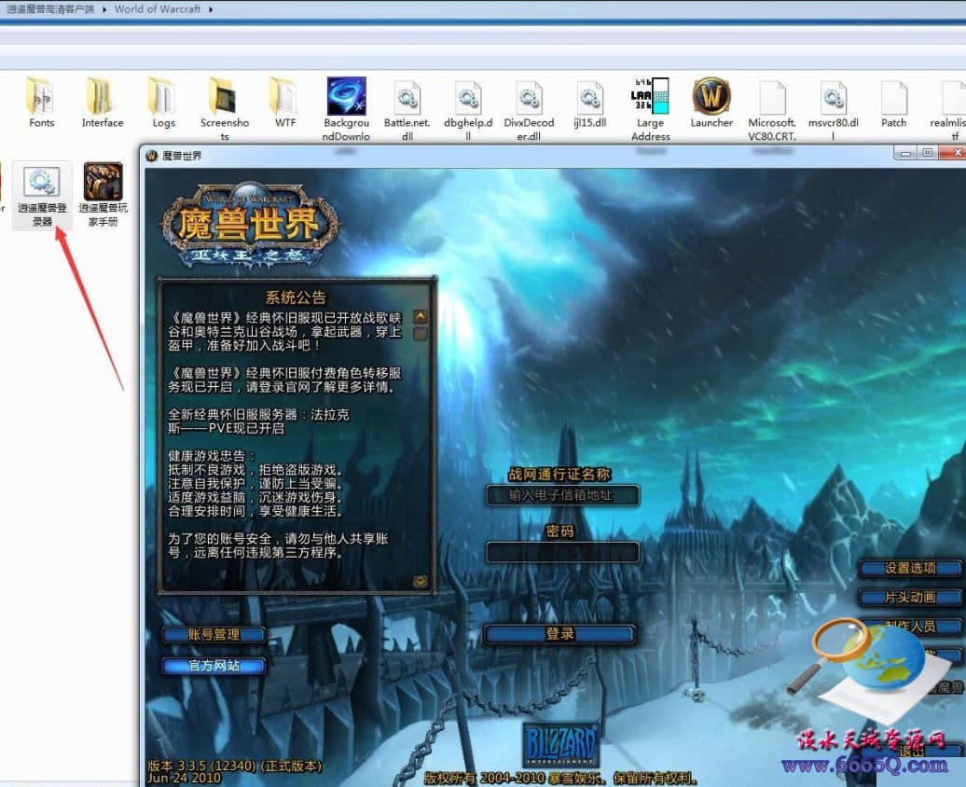
Task: Select the DivxDecoder.dll file
Action: 530,108
